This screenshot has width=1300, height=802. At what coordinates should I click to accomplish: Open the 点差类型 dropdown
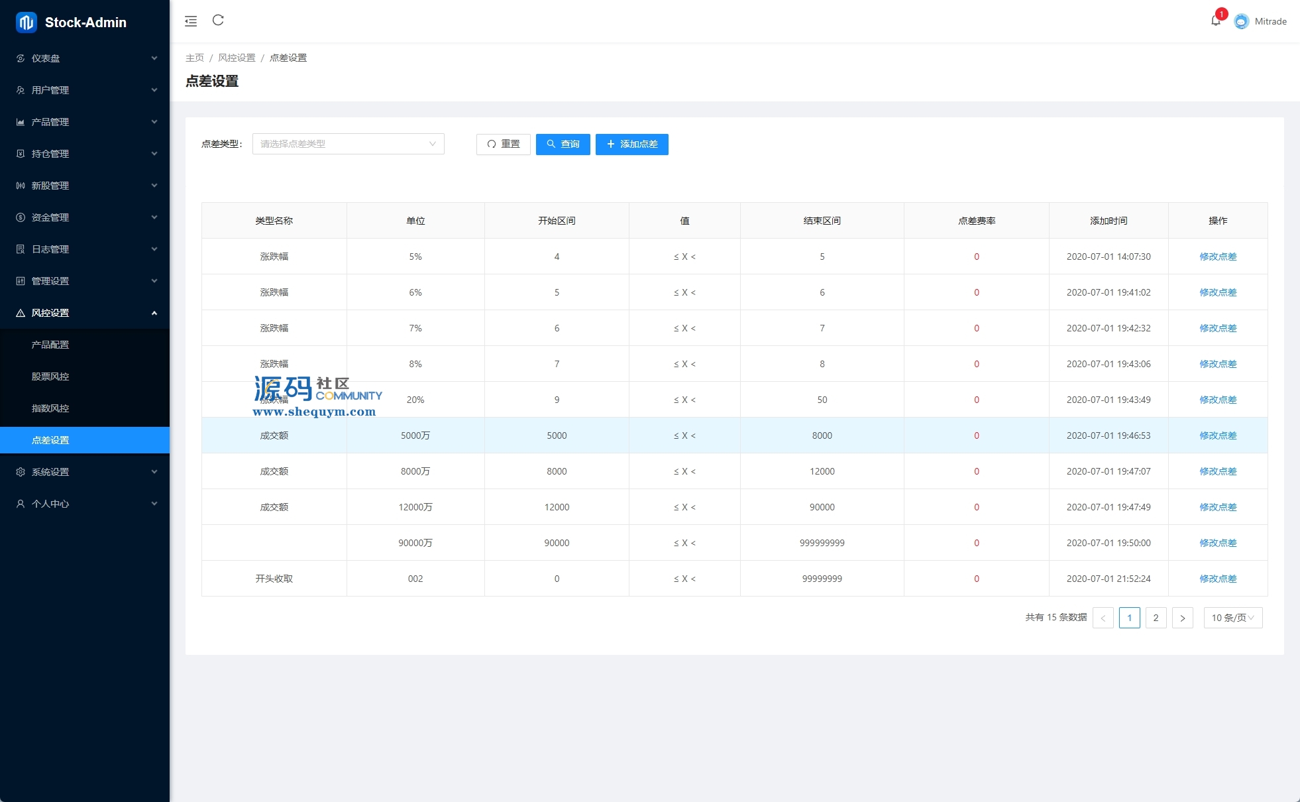[x=348, y=144]
